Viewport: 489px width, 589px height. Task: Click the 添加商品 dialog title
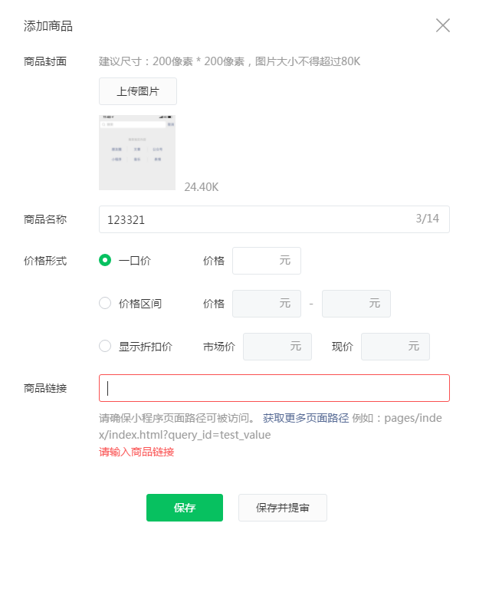coord(48,26)
